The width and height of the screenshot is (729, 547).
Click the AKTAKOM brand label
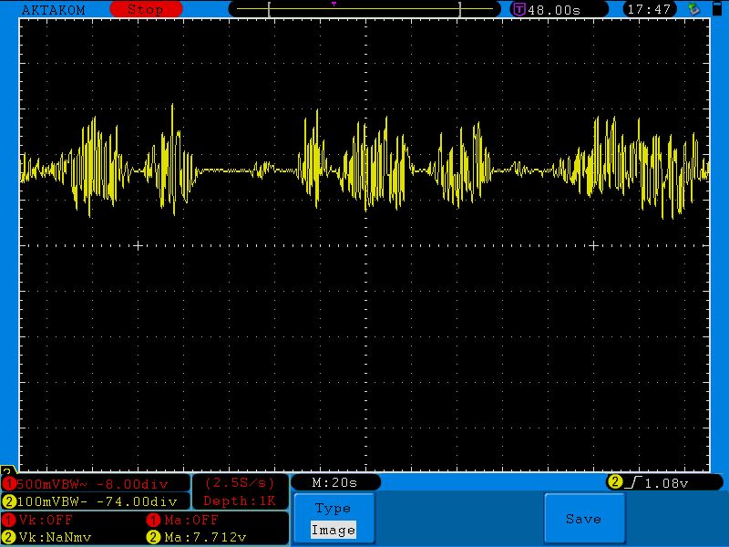coord(54,10)
